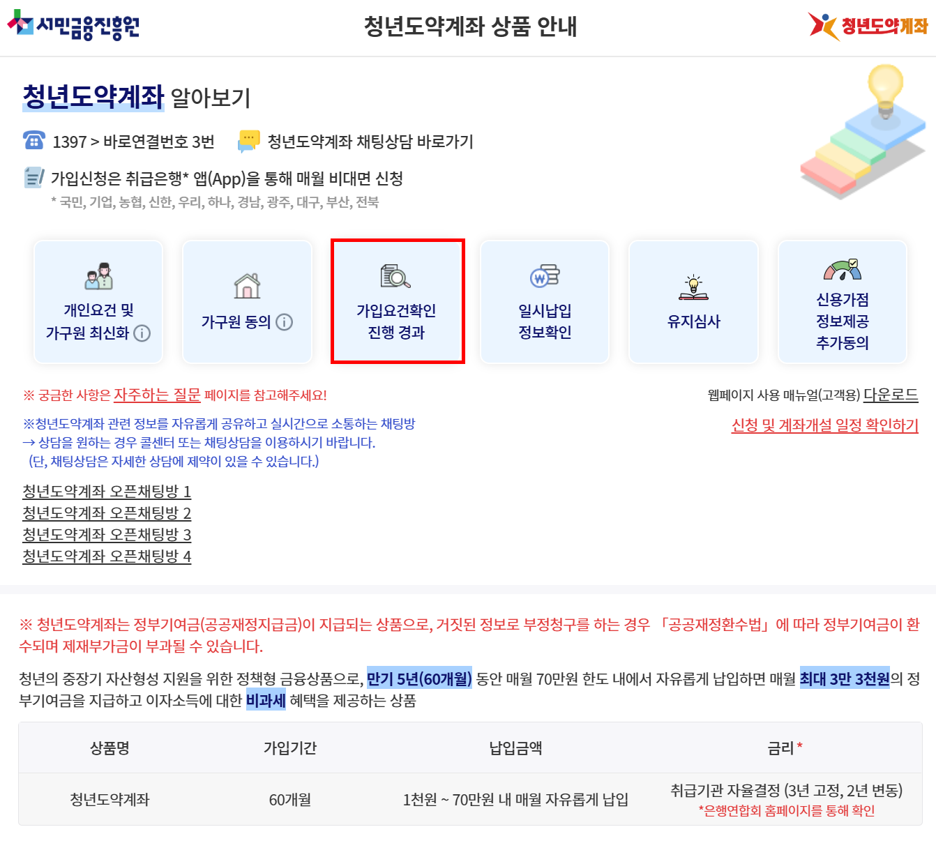
Task: Click the 청년도약계좌 cell in the product table
Action: pos(110,800)
